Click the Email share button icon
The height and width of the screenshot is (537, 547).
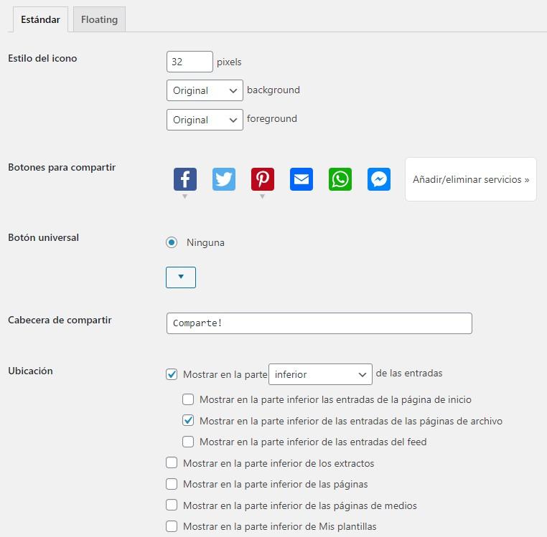coord(301,179)
